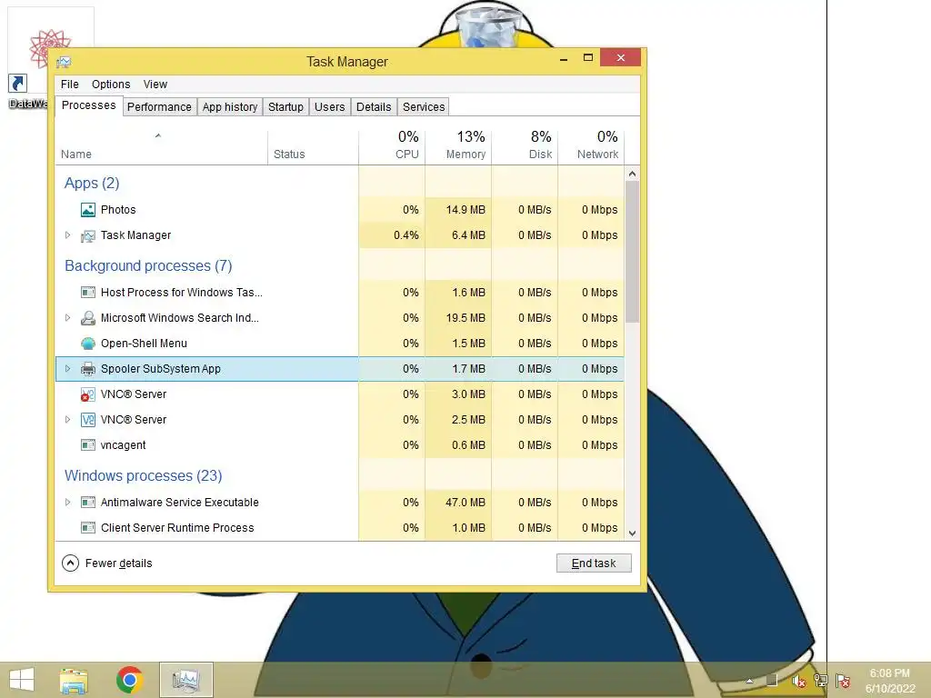Viewport: 931px width, 698px height.
Task: Click the Open-Shell Menu process name
Action: 144,343
